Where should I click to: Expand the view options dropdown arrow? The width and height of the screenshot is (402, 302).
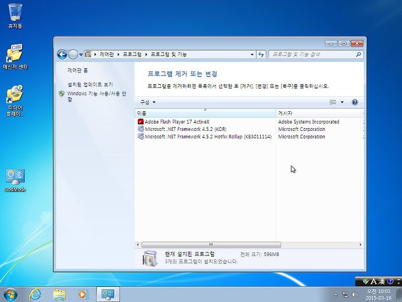(x=342, y=102)
